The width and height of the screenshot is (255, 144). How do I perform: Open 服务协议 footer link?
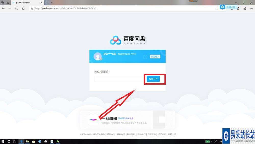(x=111, y=134)
